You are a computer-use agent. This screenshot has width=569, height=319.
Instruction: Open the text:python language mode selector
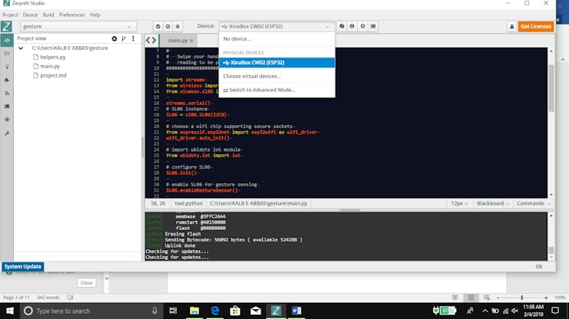[188, 203]
